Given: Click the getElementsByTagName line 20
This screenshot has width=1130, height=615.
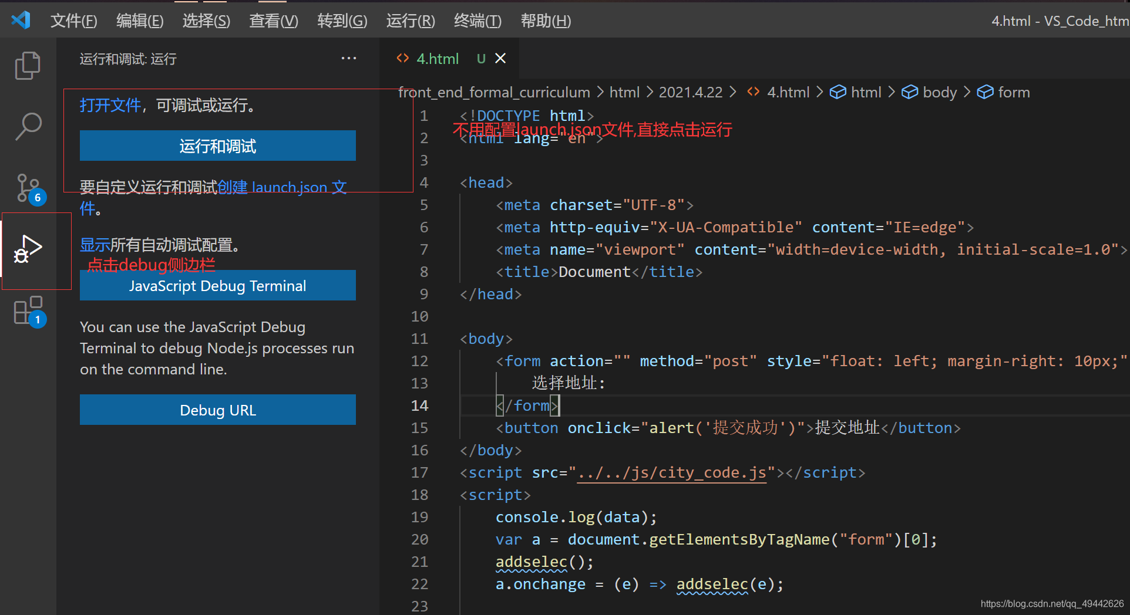Looking at the screenshot, I should coord(717,539).
